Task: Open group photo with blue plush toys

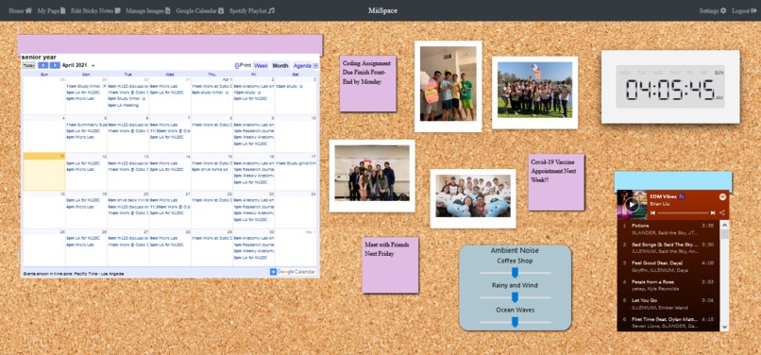Action: click(x=473, y=198)
